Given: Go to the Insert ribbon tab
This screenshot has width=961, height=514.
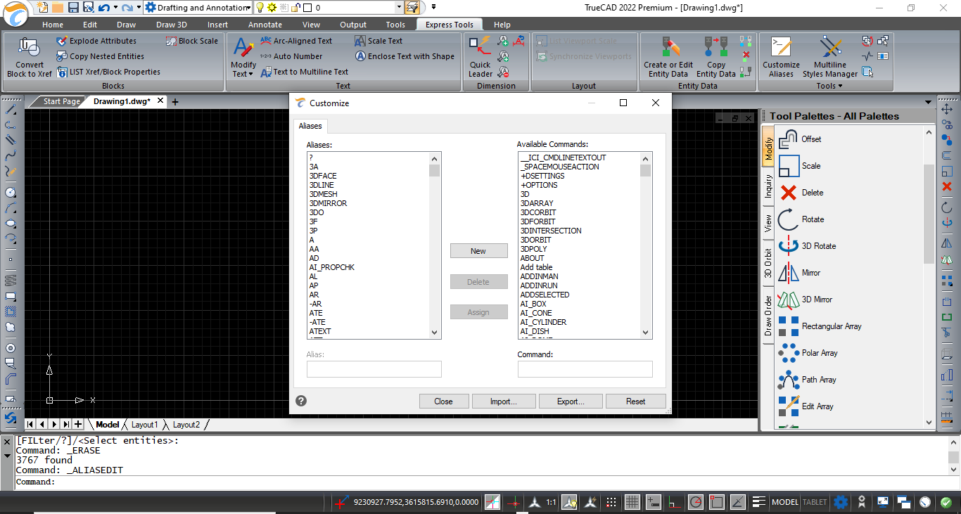Looking at the screenshot, I should coord(218,25).
